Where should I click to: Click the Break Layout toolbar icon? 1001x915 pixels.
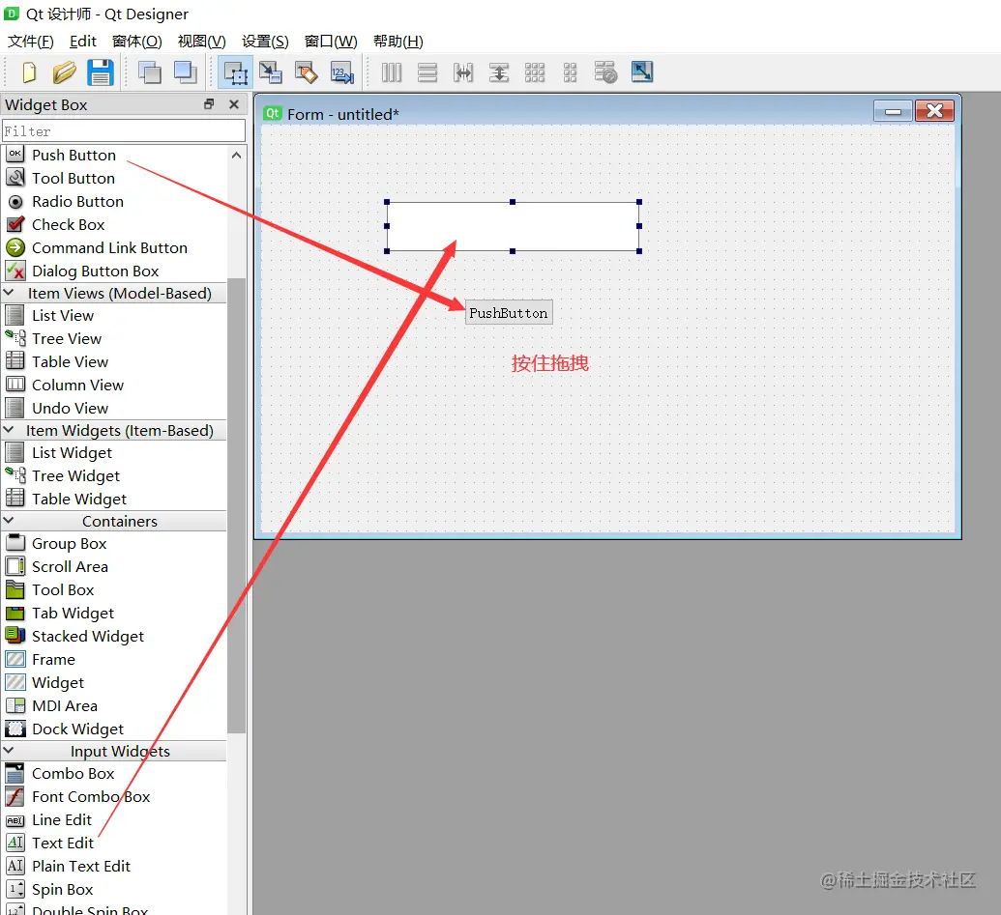tap(605, 72)
